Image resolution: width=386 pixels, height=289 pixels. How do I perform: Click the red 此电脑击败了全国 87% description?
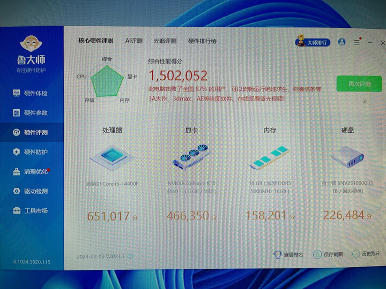(235, 94)
